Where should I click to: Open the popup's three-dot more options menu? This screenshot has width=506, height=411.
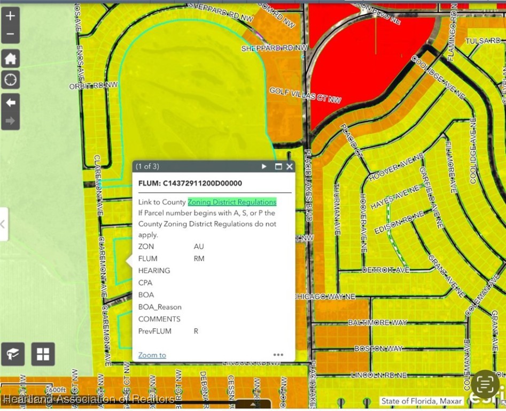[x=278, y=355]
